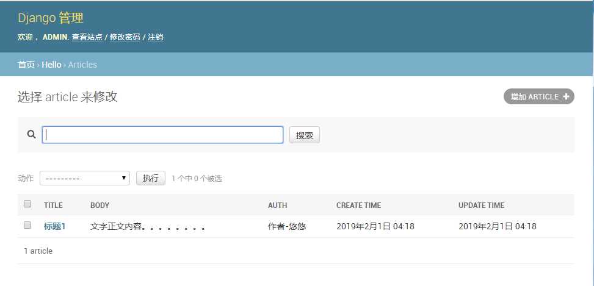Click the 搜索 search button
This screenshot has height=286, width=594.
305,135
